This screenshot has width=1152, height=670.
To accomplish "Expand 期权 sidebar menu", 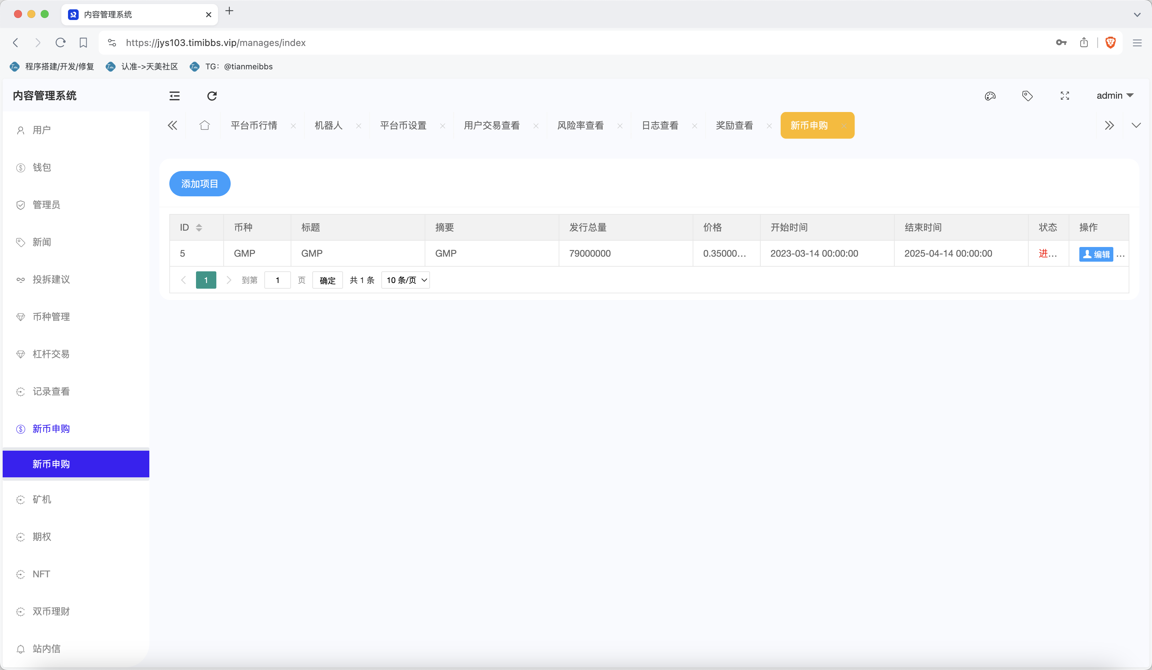I will coord(76,537).
